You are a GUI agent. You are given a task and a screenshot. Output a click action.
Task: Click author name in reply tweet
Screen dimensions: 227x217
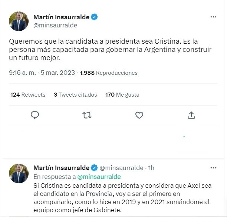click(61, 168)
